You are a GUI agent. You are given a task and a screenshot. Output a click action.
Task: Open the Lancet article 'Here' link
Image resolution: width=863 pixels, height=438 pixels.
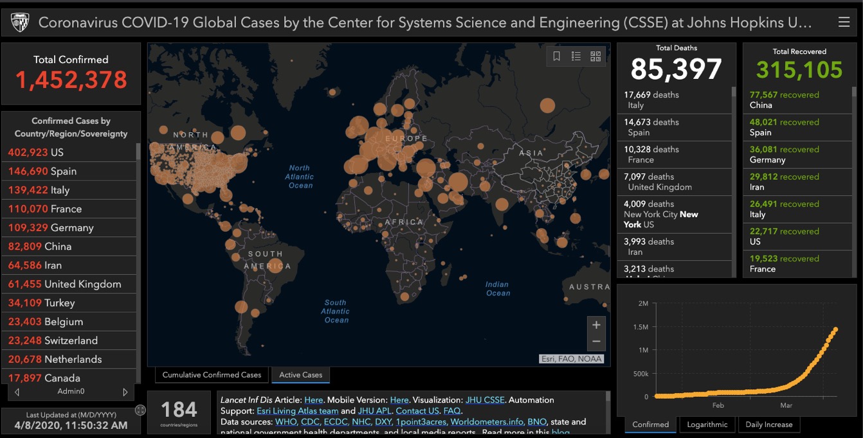(314, 400)
